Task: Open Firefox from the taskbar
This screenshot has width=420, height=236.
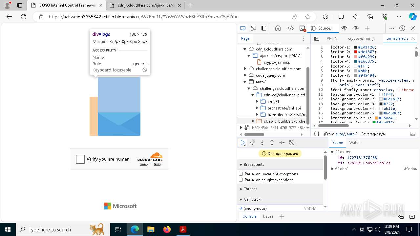Action: tap(167, 229)
